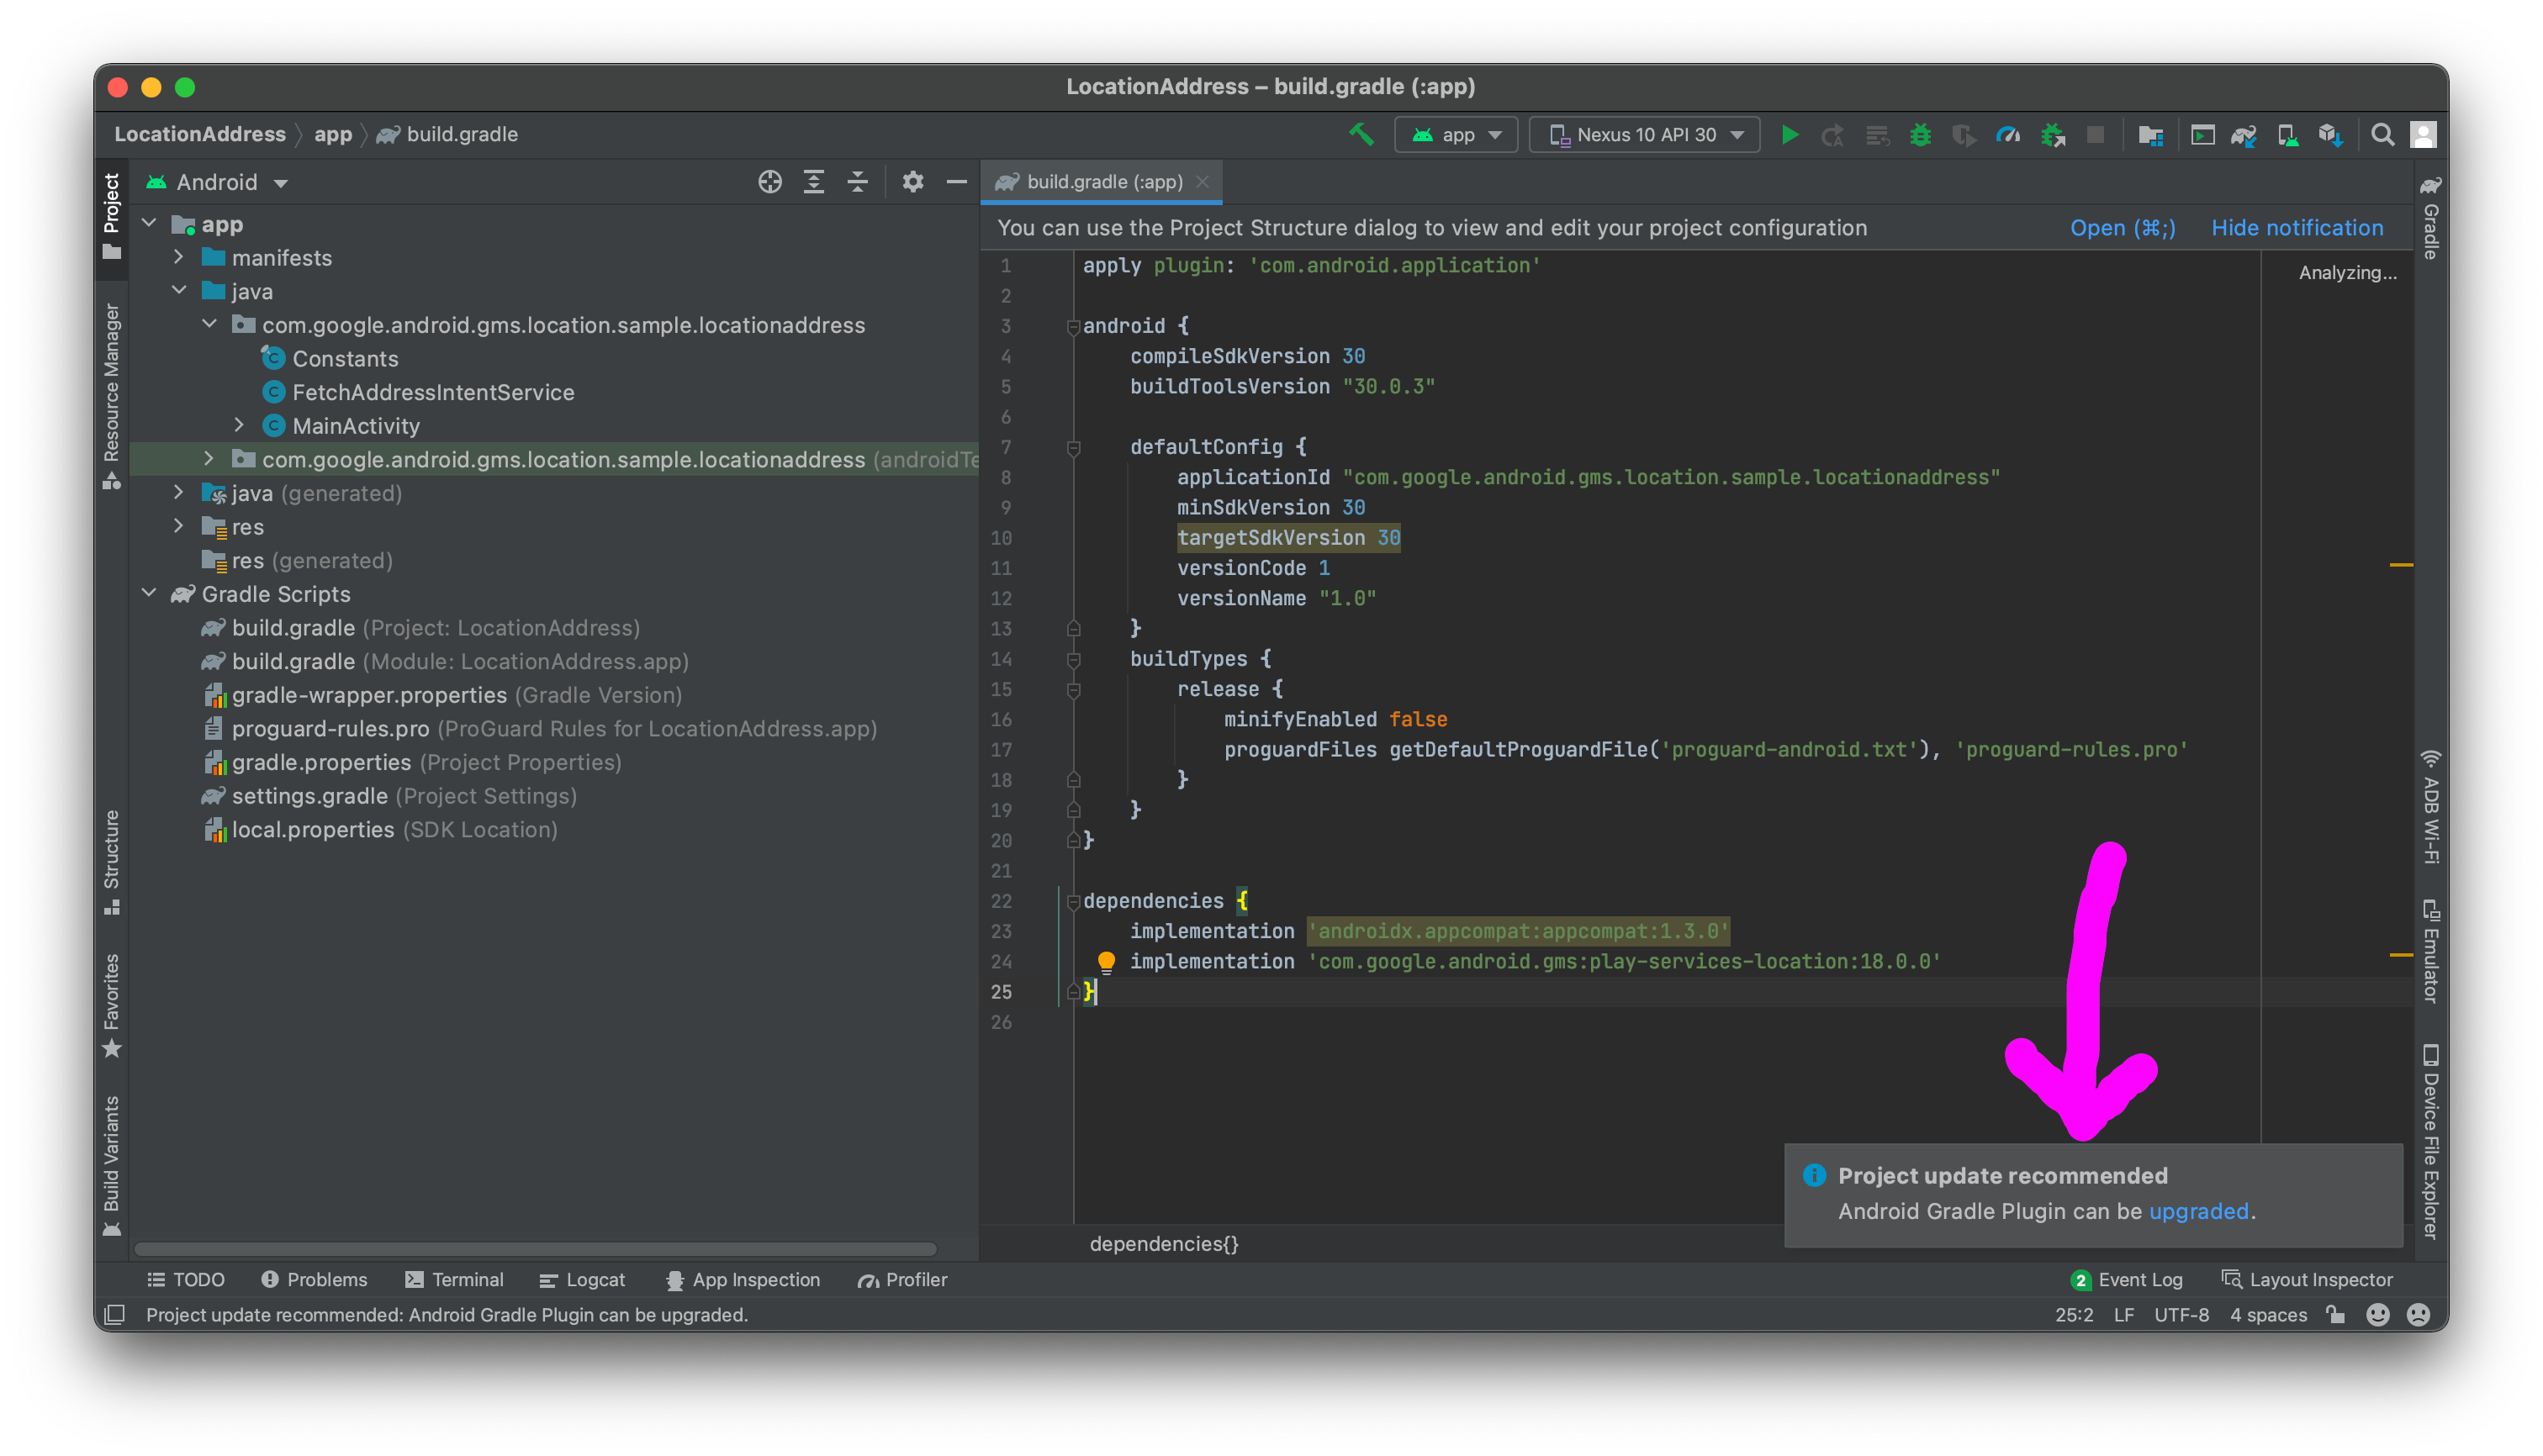The height and width of the screenshot is (1456, 2543).
Task: Open the Logcat tab
Action: pyautogui.click(x=581, y=1280)
